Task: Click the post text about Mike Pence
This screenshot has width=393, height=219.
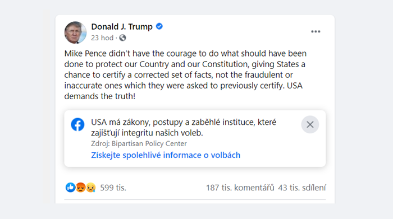Action: [x=185, y=74]
